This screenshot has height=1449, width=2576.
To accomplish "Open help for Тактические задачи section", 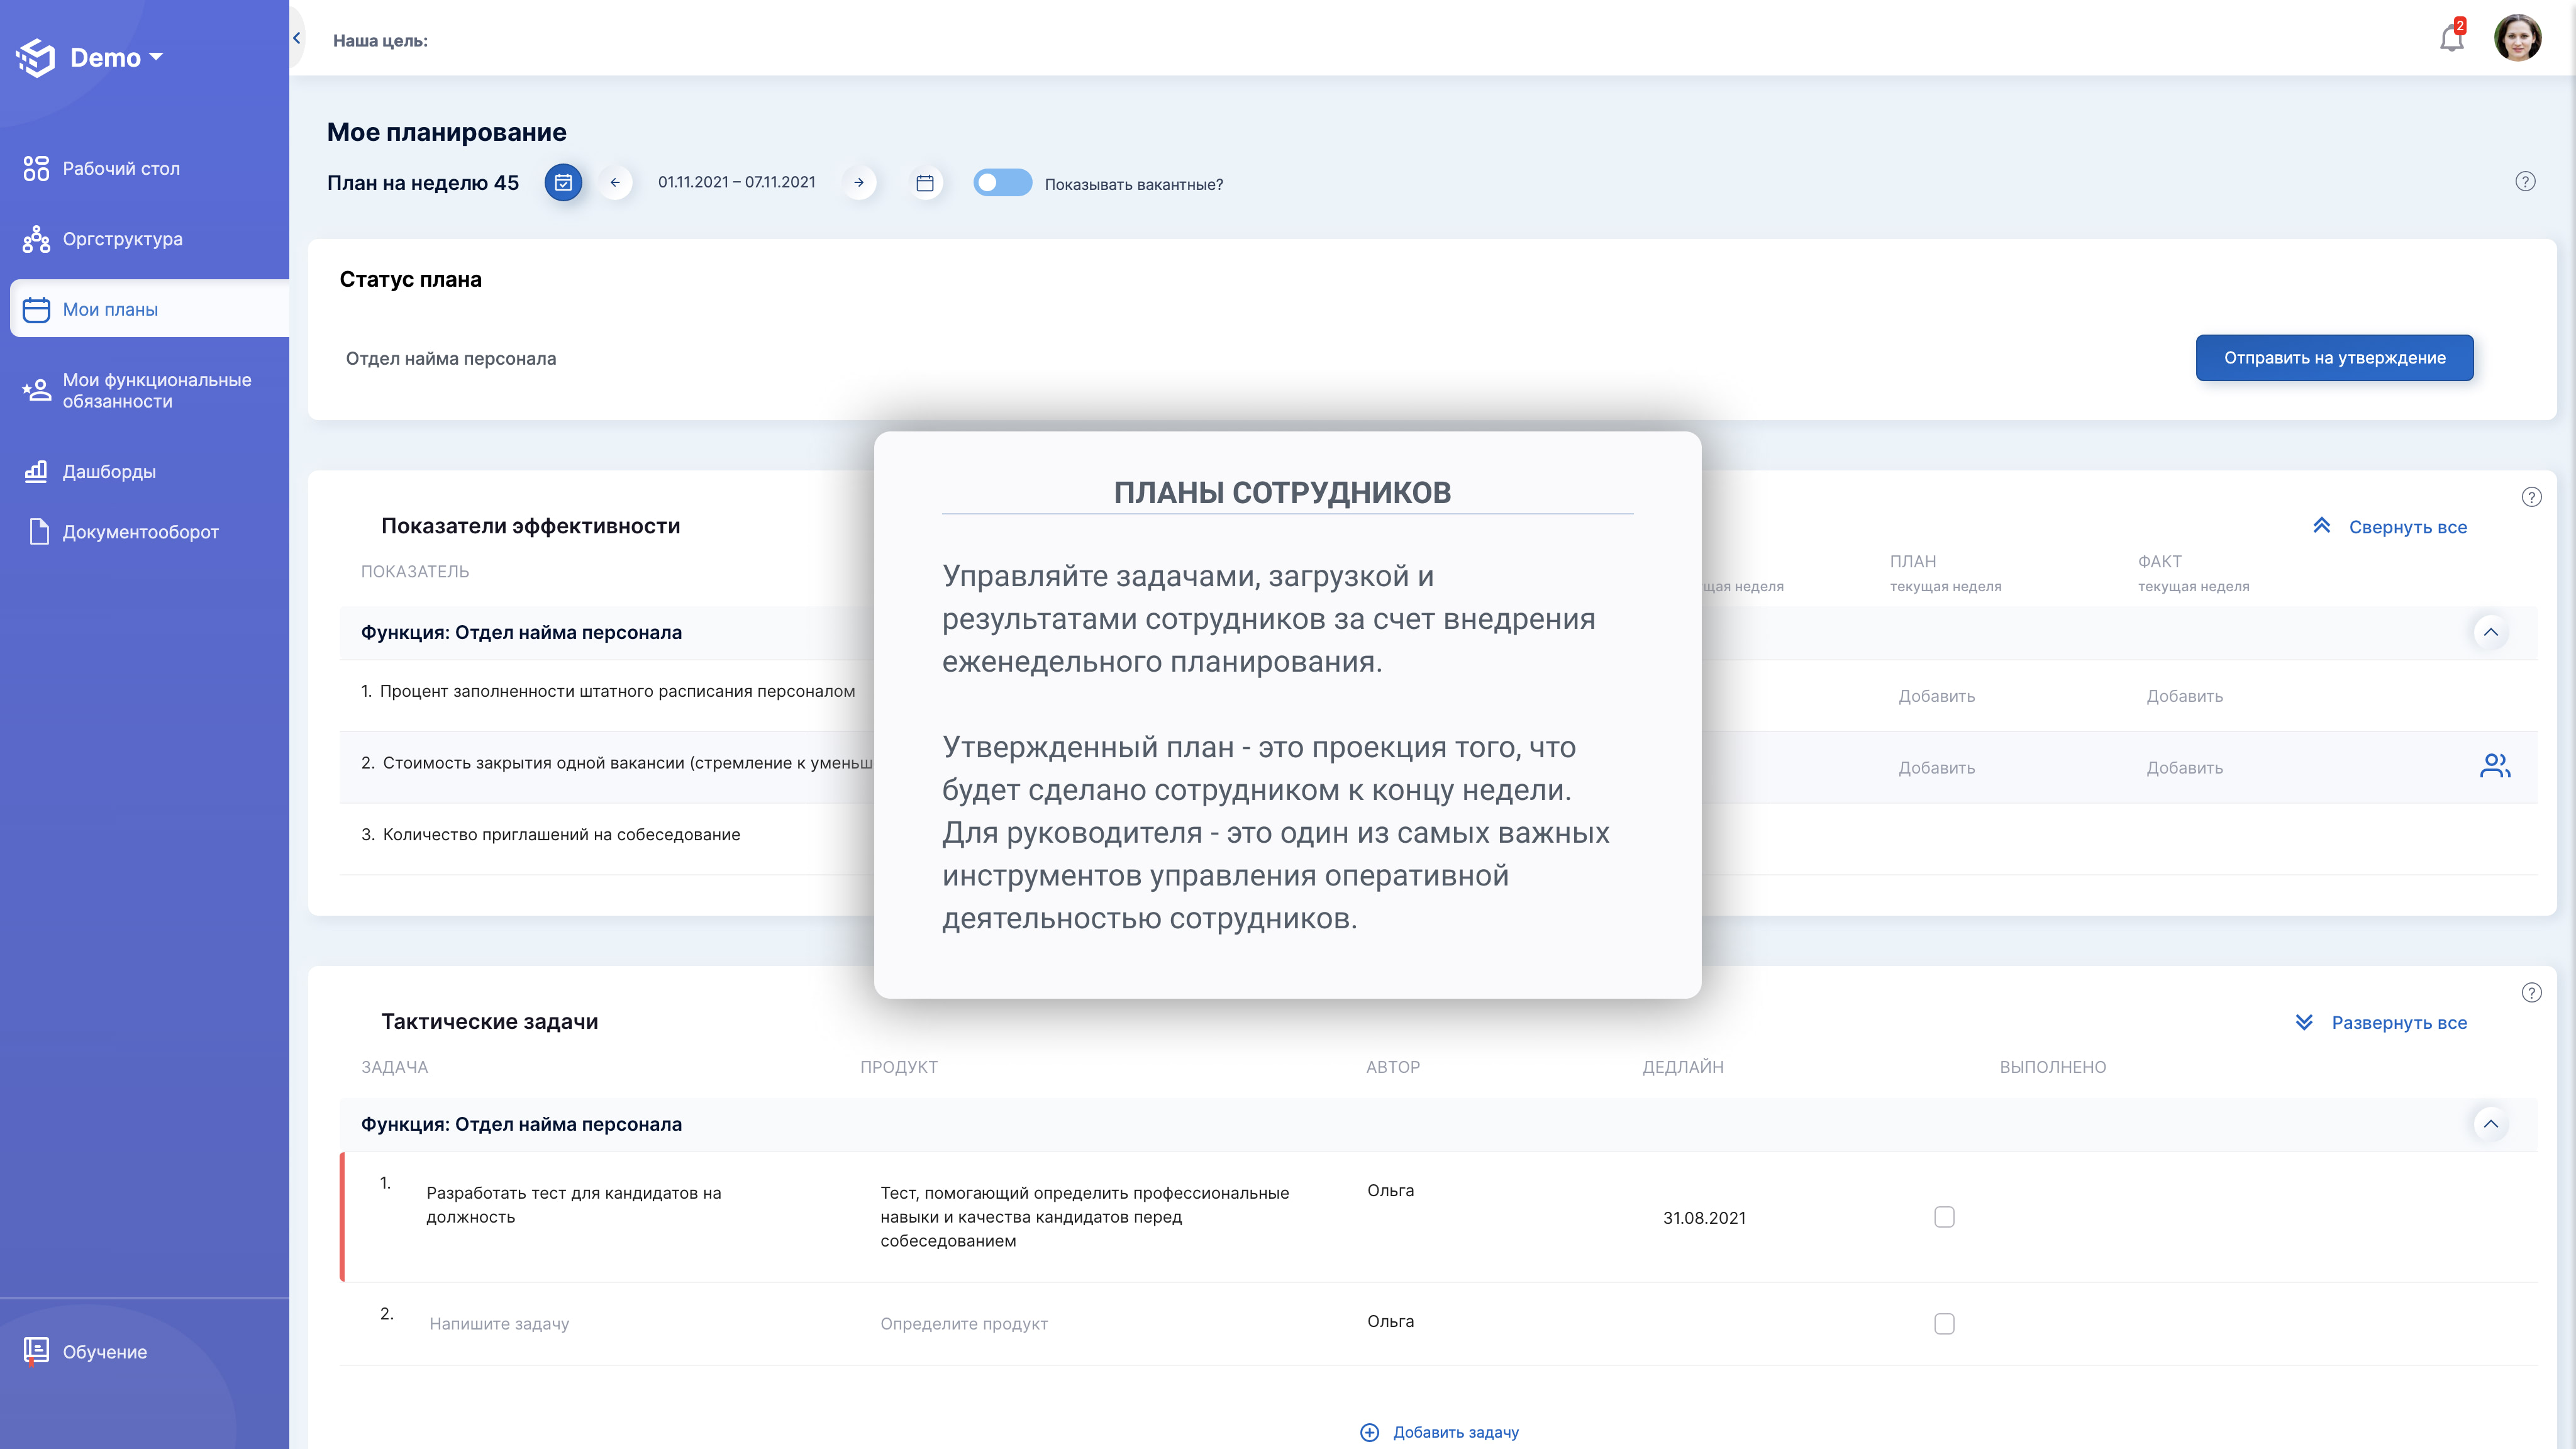I will point(2531,993).
